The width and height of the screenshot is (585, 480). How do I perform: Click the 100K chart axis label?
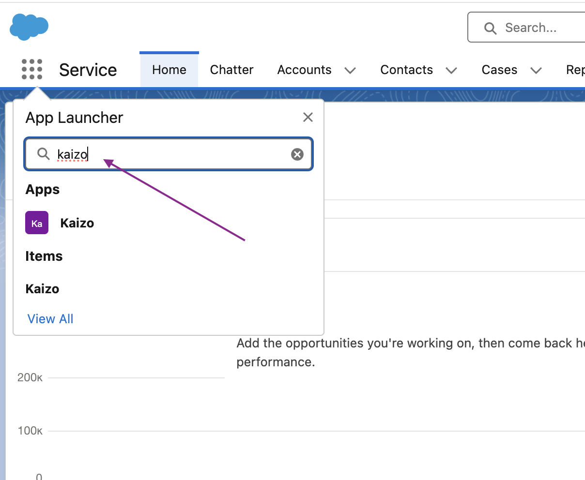point(30,431)
